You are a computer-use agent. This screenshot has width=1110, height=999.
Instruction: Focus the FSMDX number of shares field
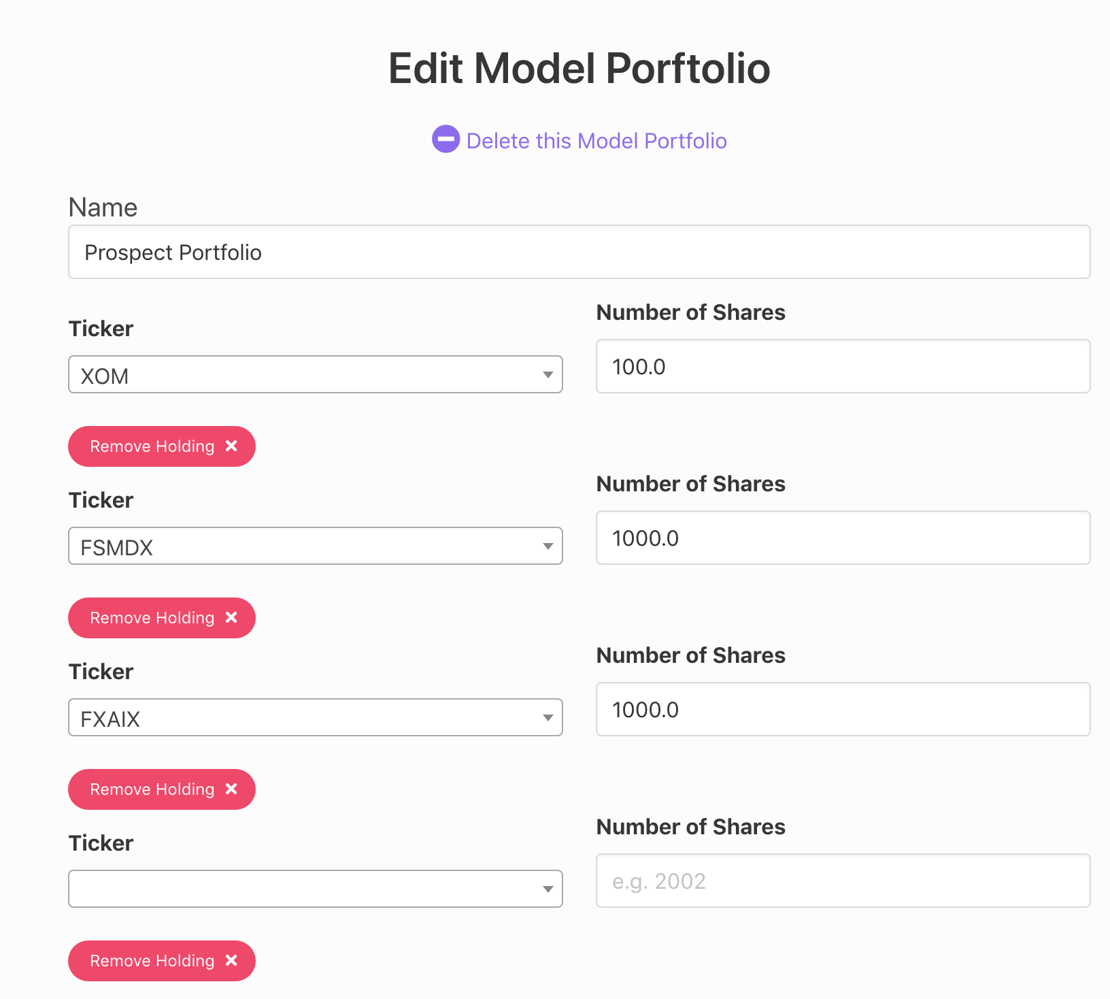pos(843,538)
